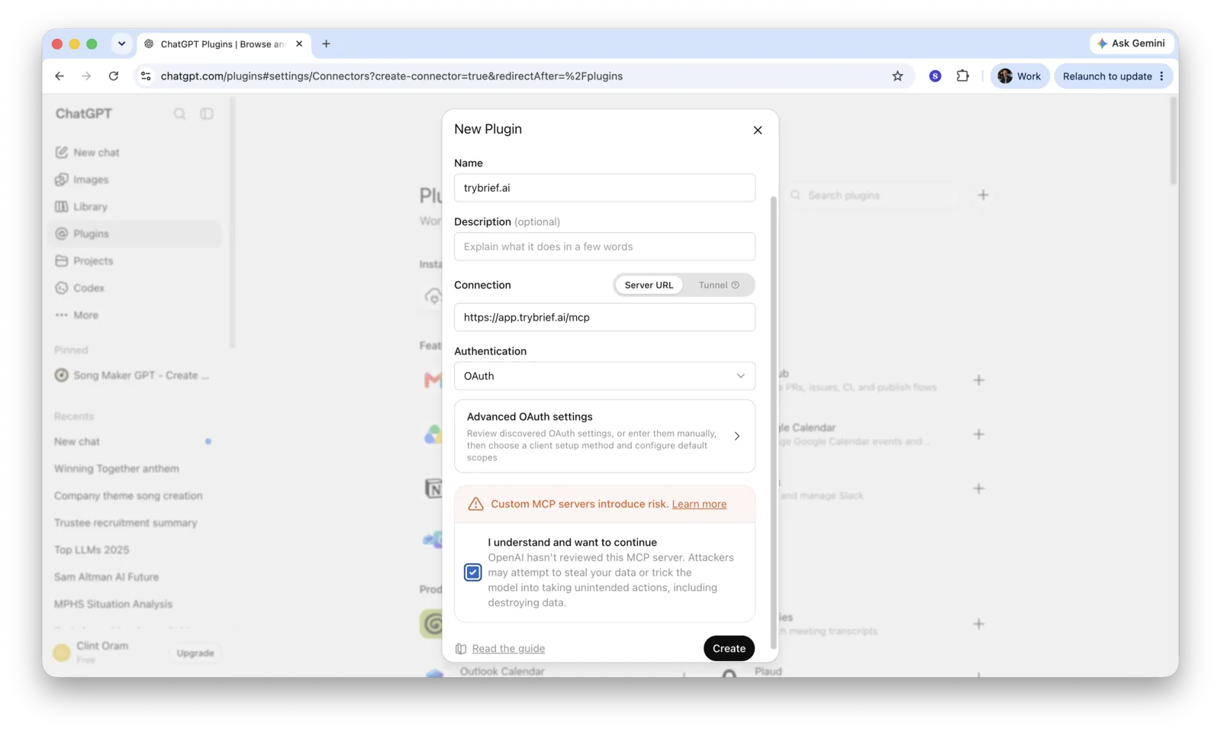Add the Slack plugin with plus icon

click(x=978, y=489)
